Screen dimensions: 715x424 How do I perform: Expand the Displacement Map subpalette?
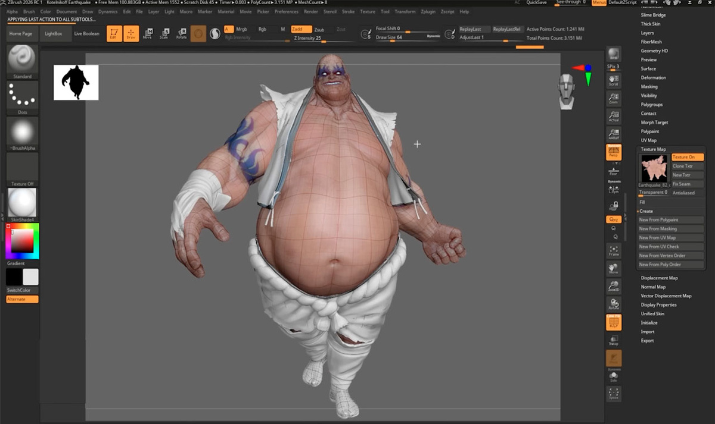pyautogui.click(x=659, y=278)
